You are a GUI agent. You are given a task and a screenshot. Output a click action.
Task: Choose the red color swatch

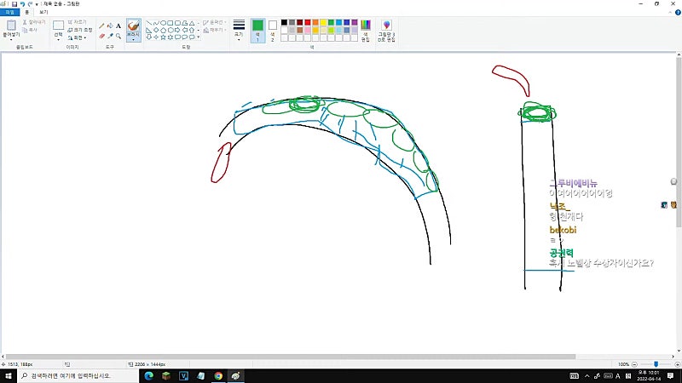[308, 23]
